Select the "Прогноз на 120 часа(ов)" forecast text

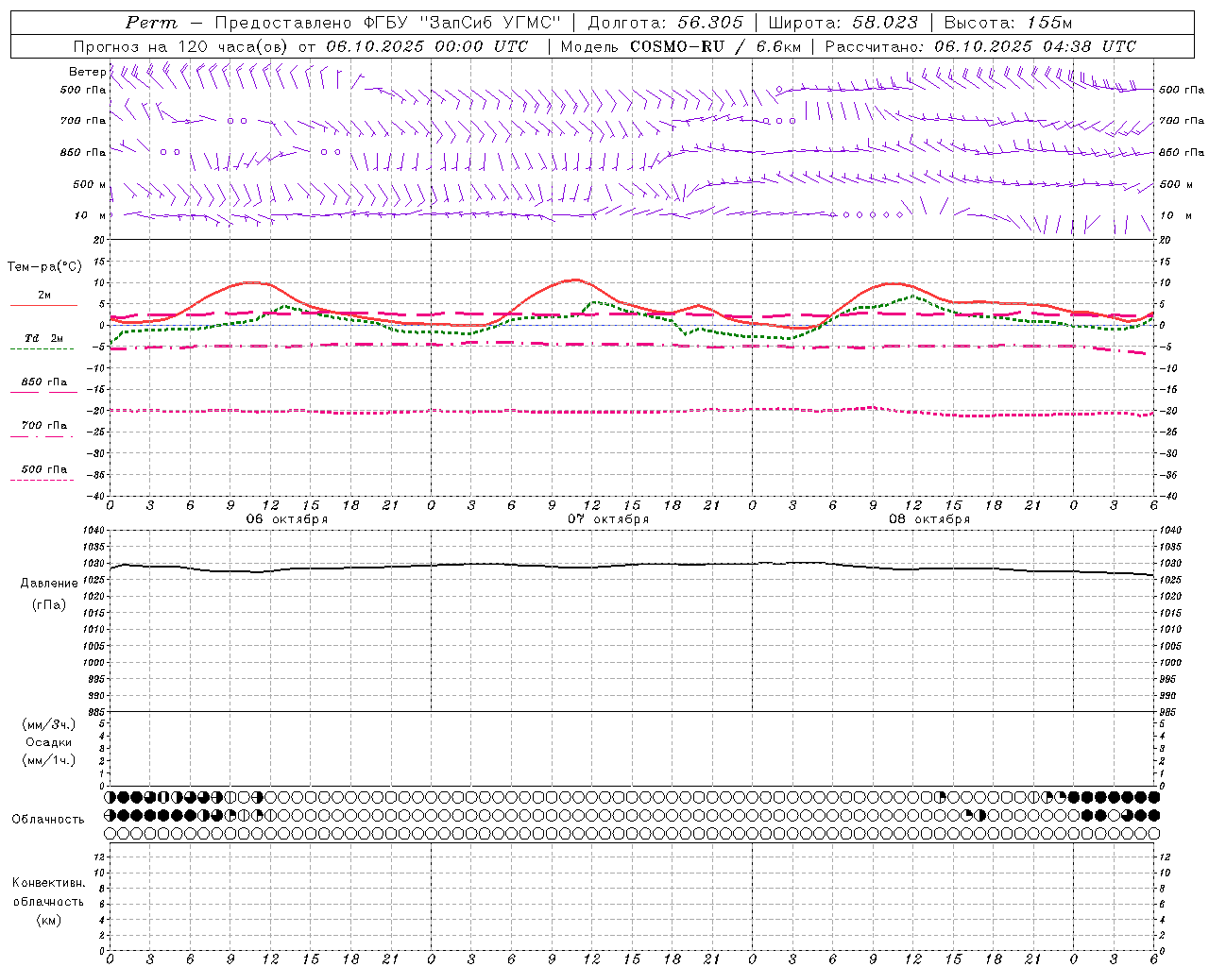(181, 46)
